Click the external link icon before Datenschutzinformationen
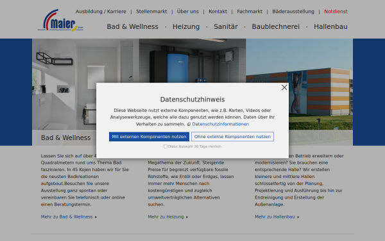 point(189,125)
